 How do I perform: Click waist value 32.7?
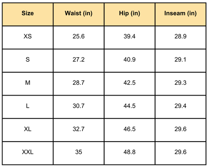(x=79, y=130)
